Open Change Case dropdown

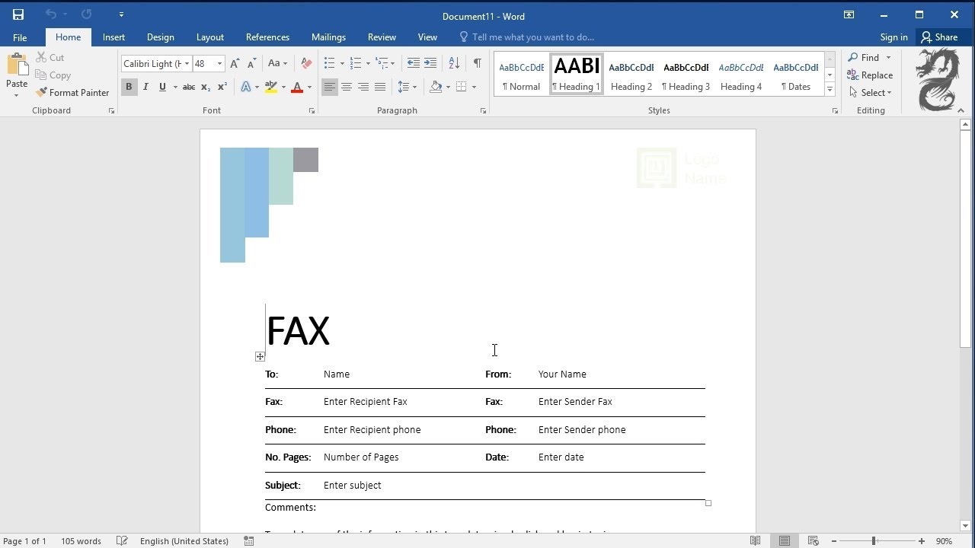coord(278,64)
